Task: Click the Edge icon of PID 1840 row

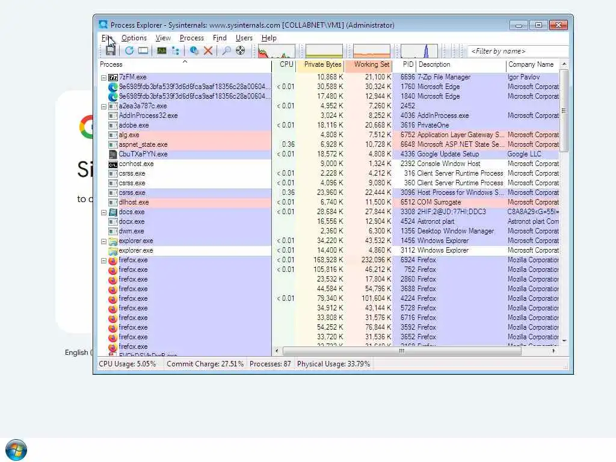Action: (x=113, y=97)
